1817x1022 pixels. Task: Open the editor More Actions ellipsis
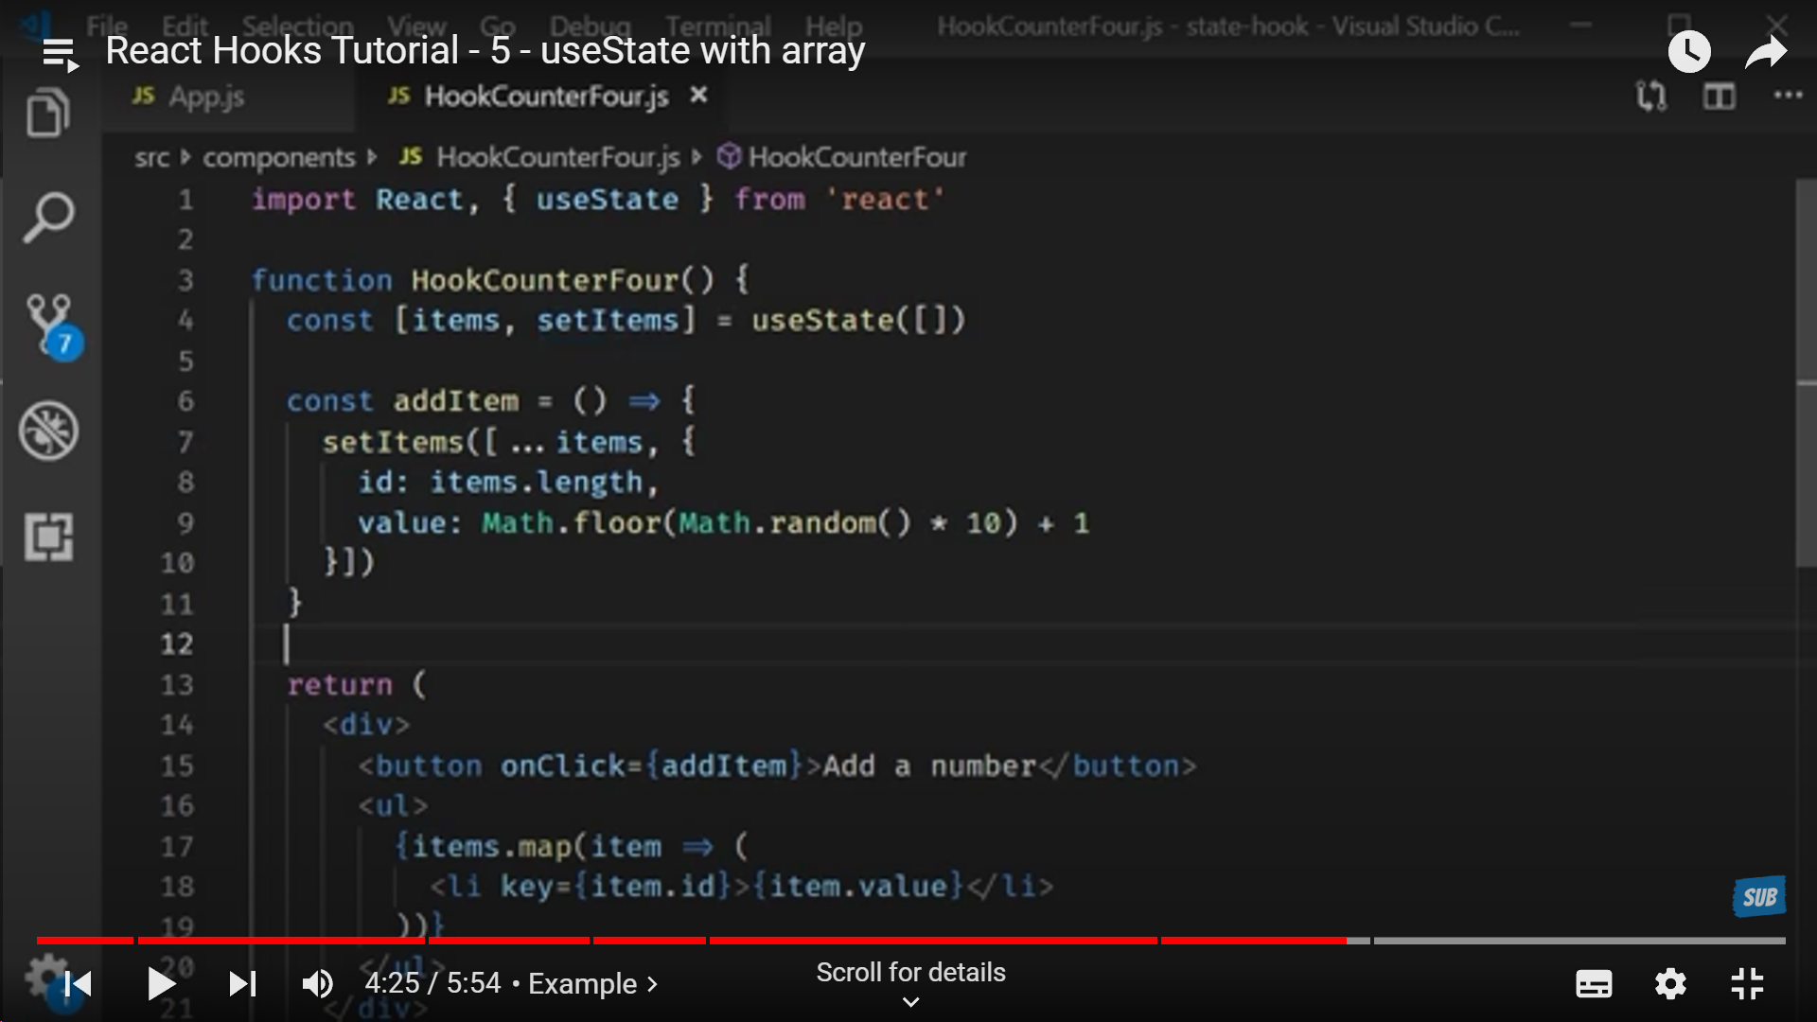pos(1787,96)
